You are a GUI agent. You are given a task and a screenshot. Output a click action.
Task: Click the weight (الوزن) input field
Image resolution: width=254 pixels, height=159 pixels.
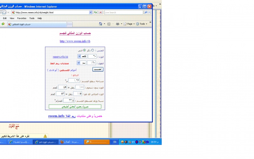pos(92,56)
